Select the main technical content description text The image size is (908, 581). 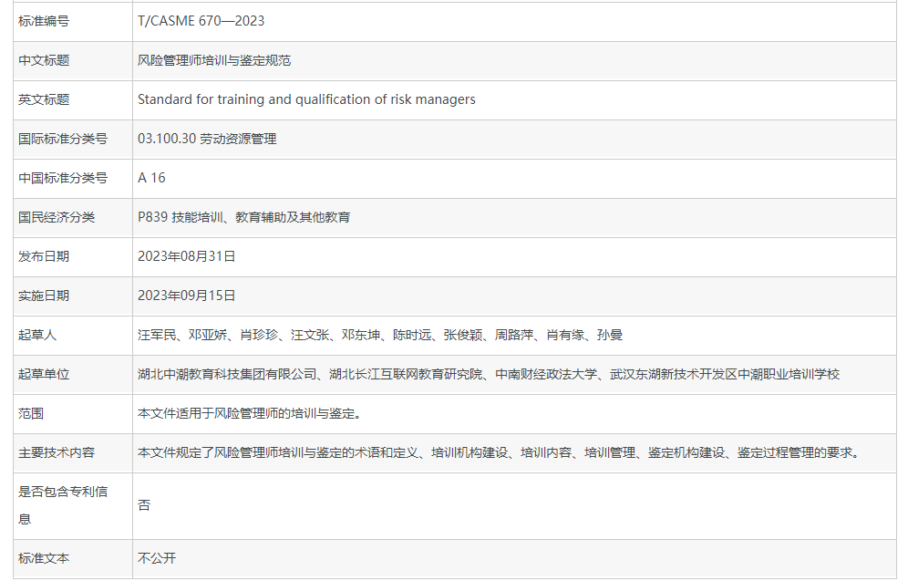(x=498, y=452)
